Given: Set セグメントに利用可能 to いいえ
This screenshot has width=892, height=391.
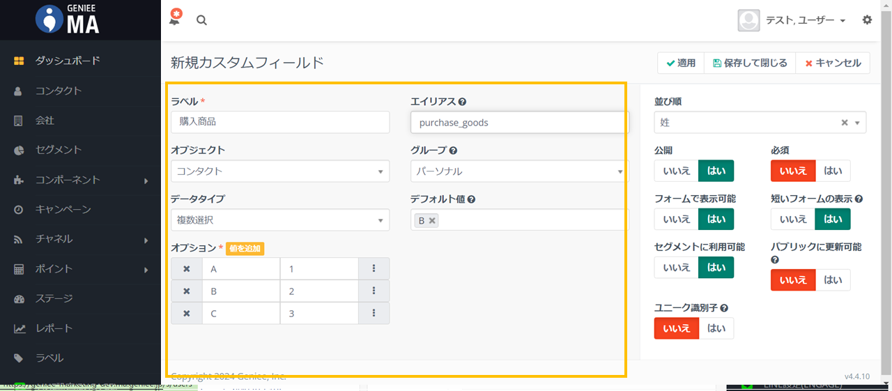Looking at the screenshot, I should coord(677,268).
